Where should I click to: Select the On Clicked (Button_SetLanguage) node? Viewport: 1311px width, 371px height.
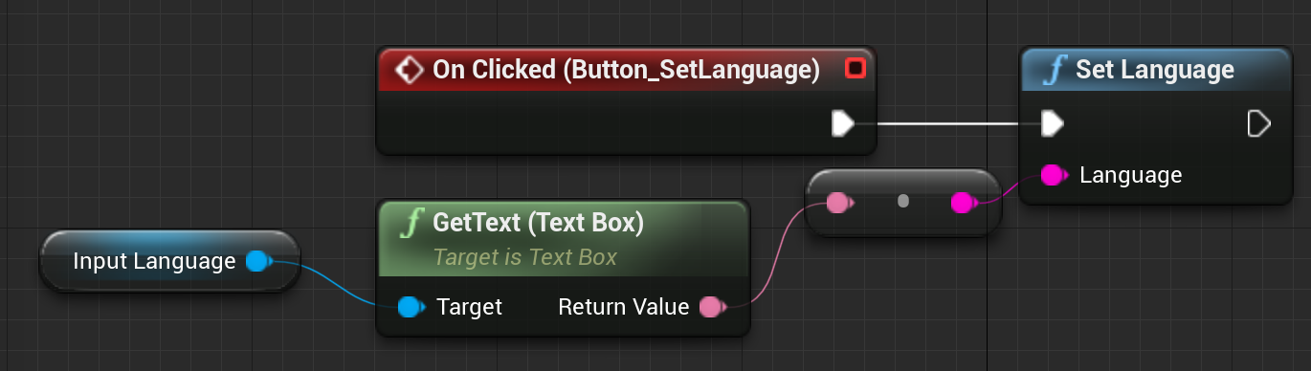coord(626,100)
